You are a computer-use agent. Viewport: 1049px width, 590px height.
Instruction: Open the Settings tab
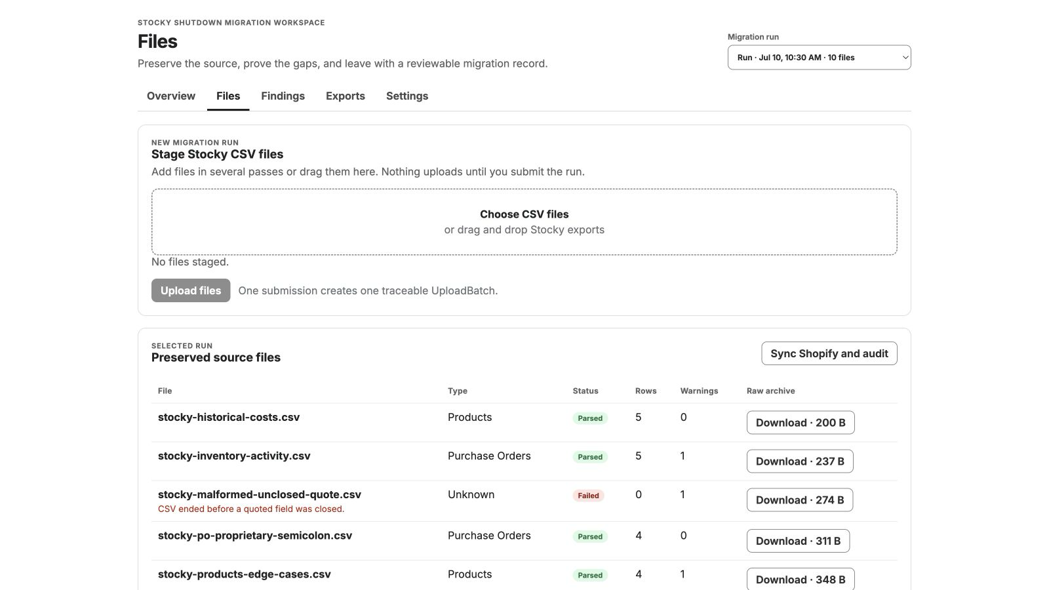(407, 96)
